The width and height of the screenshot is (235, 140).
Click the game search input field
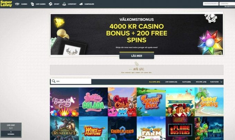71,81
